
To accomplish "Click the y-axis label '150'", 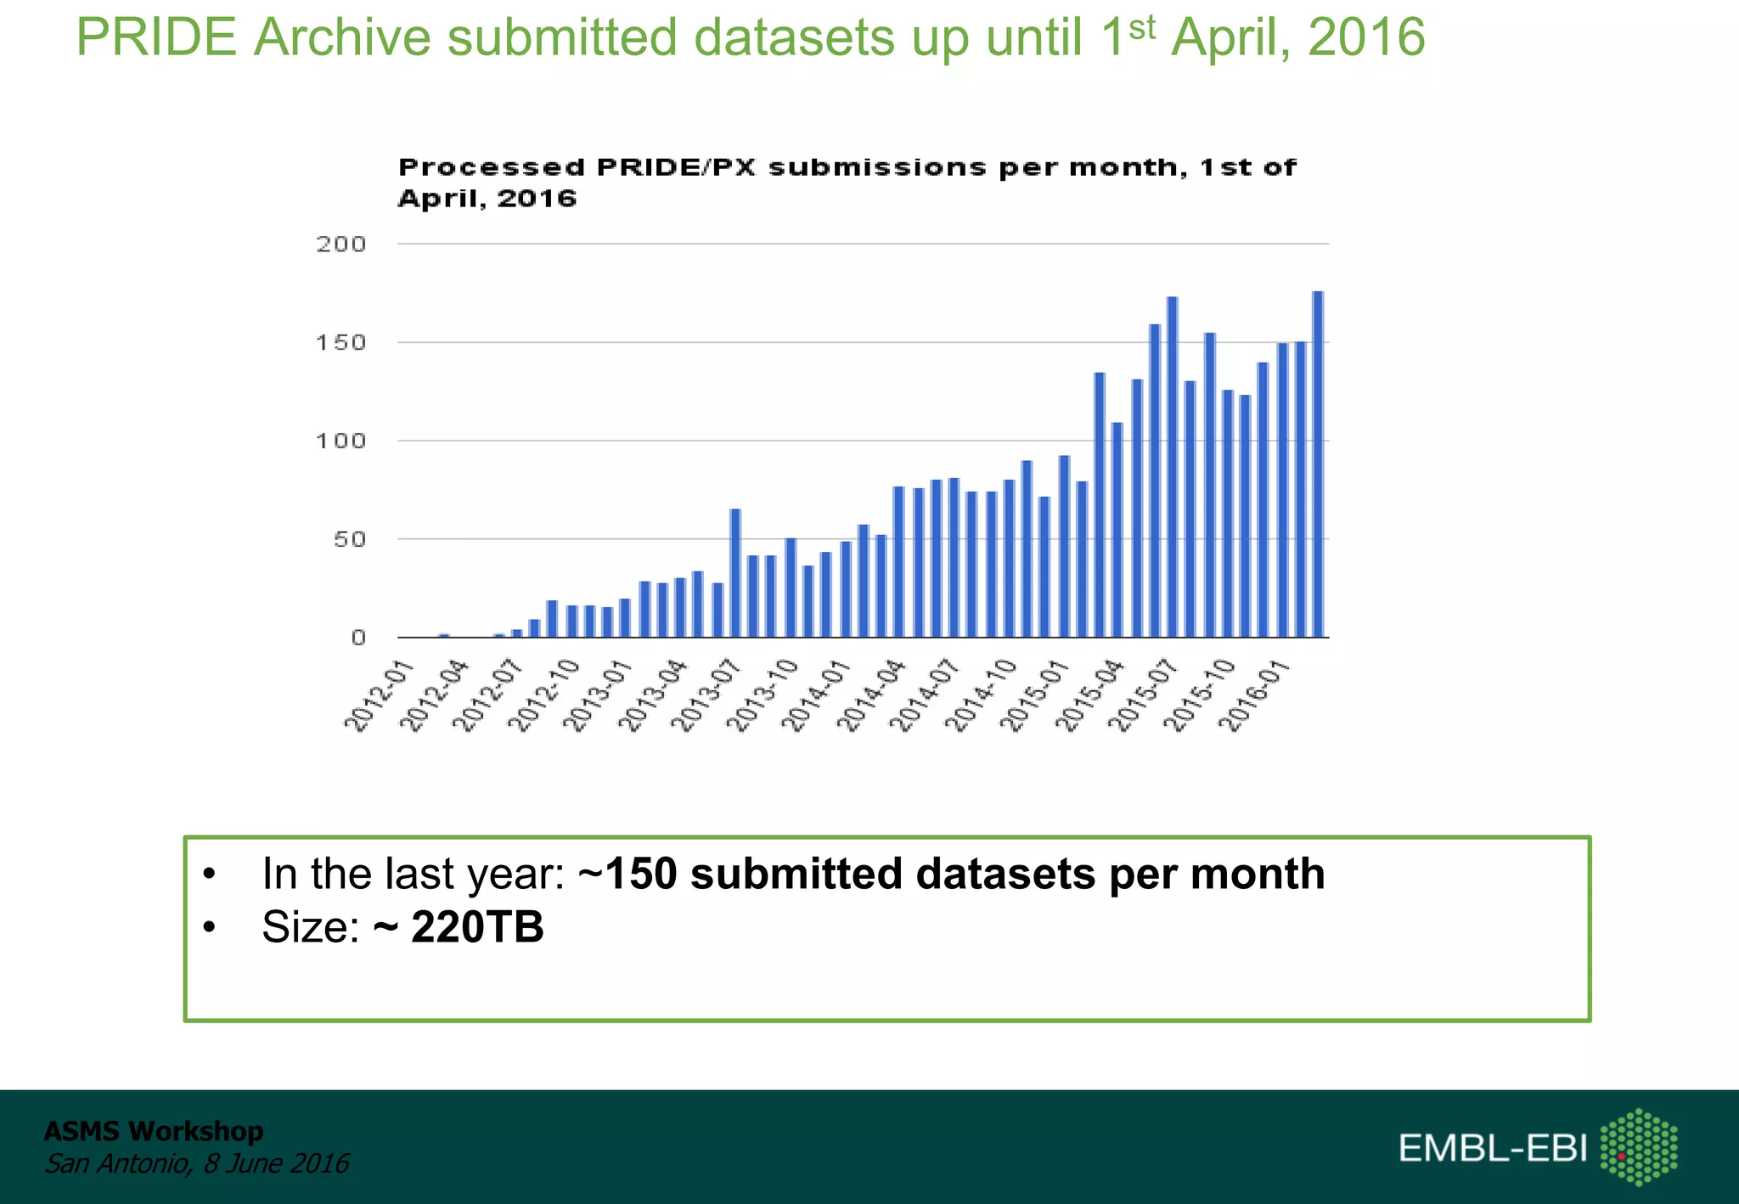I will point(341,343).
